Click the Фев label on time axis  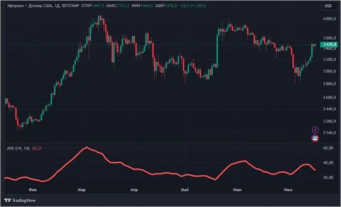[x=31, y=190]
